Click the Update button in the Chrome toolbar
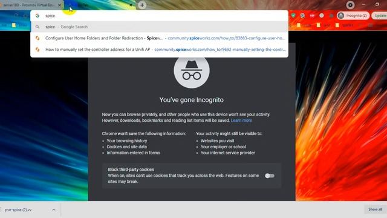The image size is (387, 218). [380, 16]
